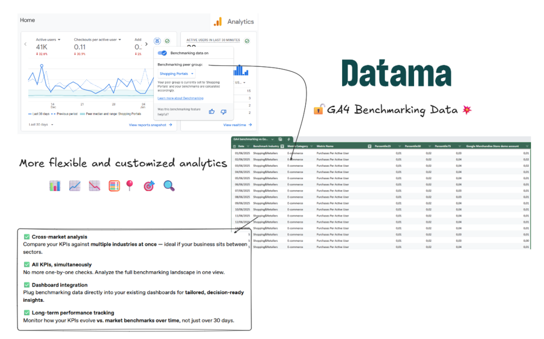Go to the previous metric with the left chevron

tap(25, 44)
